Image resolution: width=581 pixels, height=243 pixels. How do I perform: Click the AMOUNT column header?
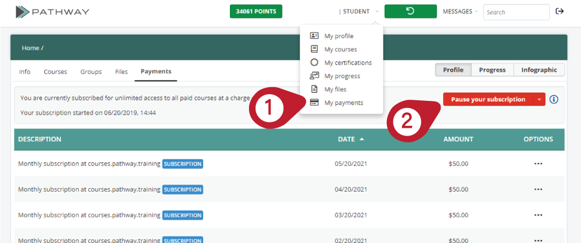[459, 139]
